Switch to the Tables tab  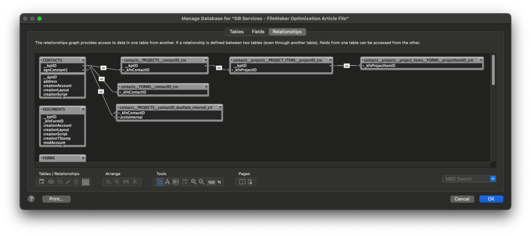(236, 32)
